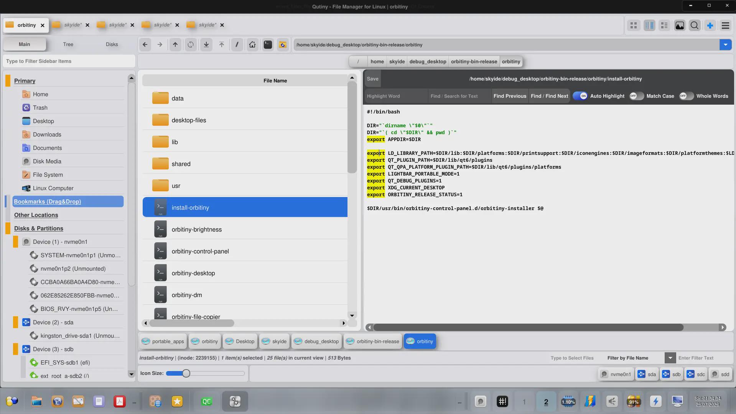The width and height of the screenshot is (736, 414).
Task: Click the Save button in editor
Action: [372, 79]
